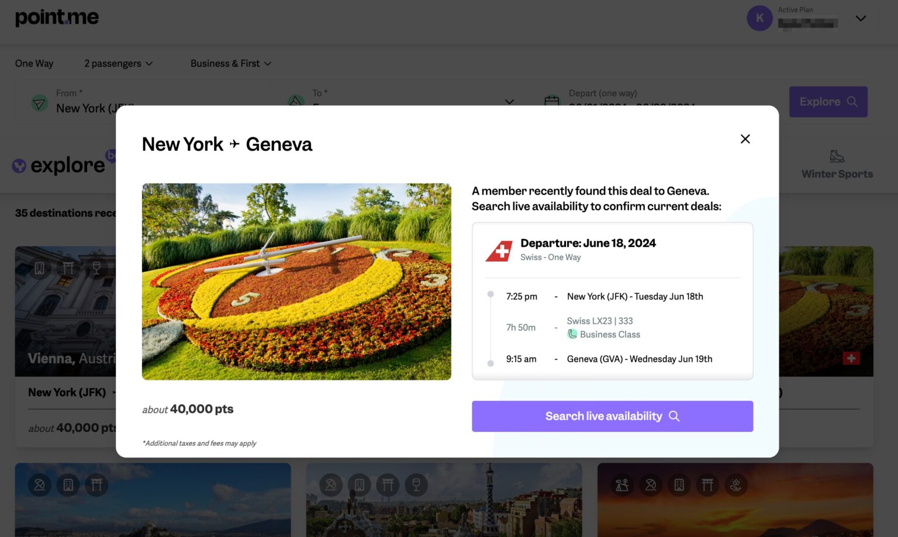
Task: Click the torii gate culture icon on Vienna card
Action: click(x=68, y=267)
